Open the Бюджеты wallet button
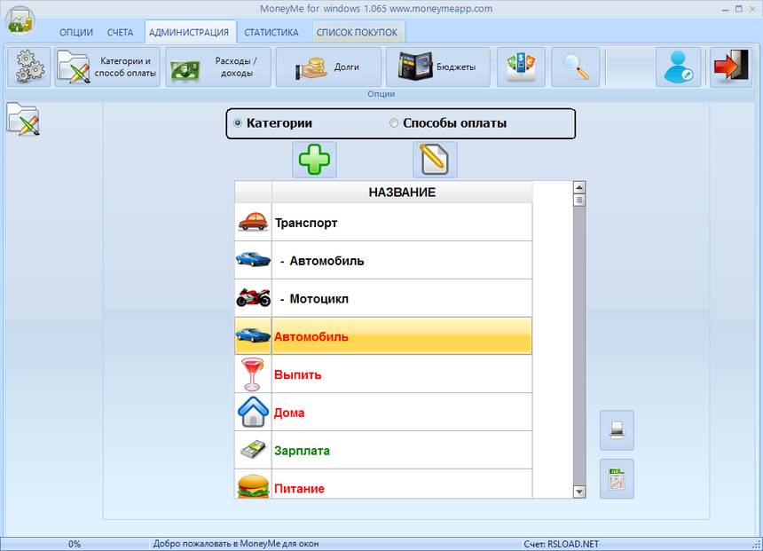Screen dimensions: 763x551 tap(438, 67)
